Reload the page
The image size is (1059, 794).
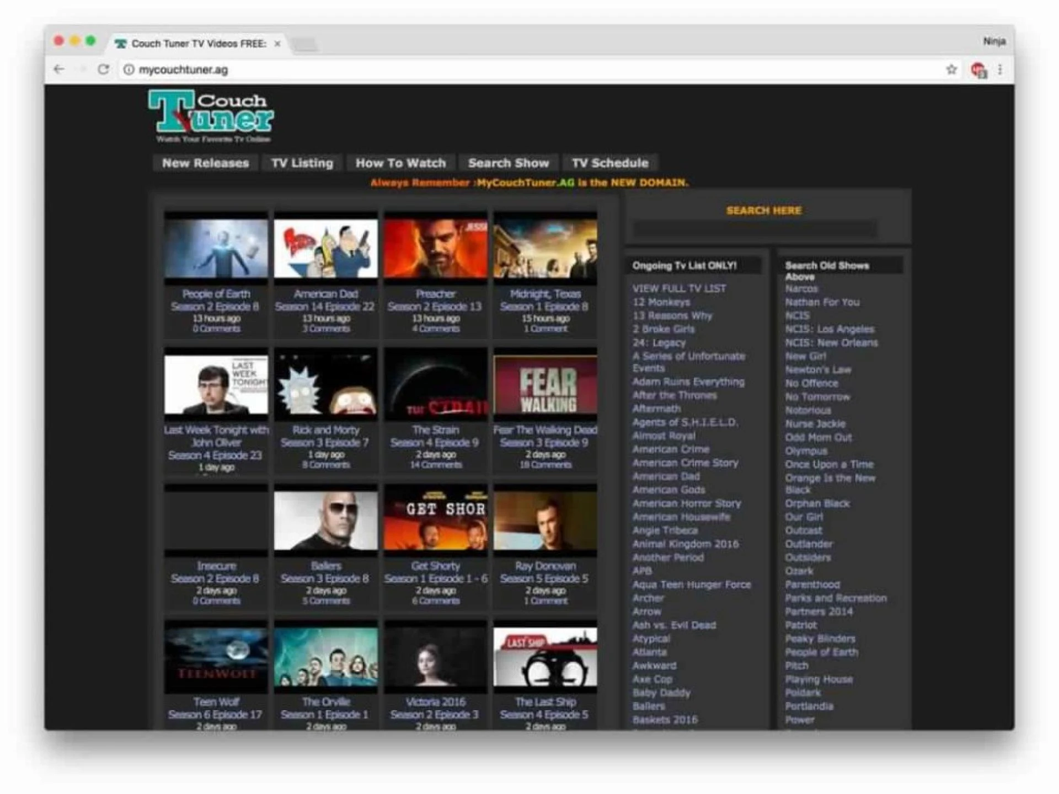pyautogui.click(x=104, y=69)
